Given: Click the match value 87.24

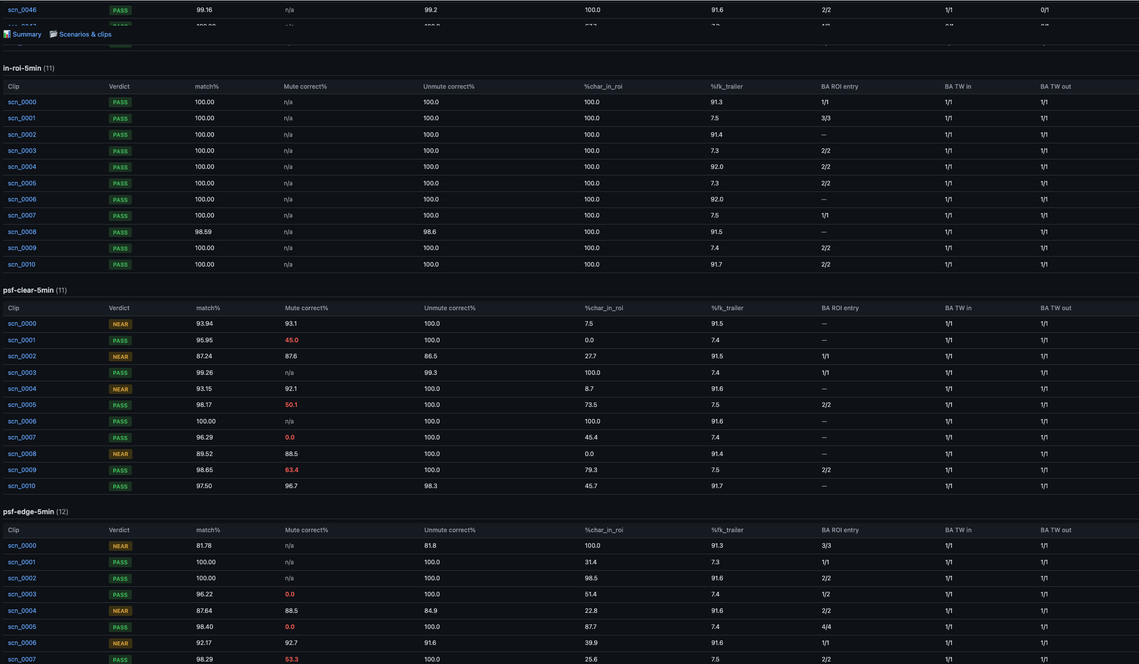Looking at the screenshot, I should point(205,356).
